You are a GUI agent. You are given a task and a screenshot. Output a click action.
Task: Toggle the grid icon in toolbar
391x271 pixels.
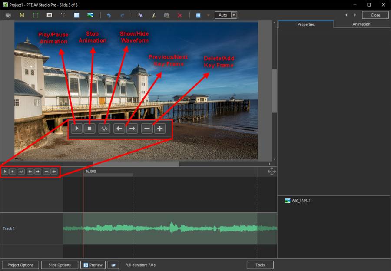(x=198, y=15)
